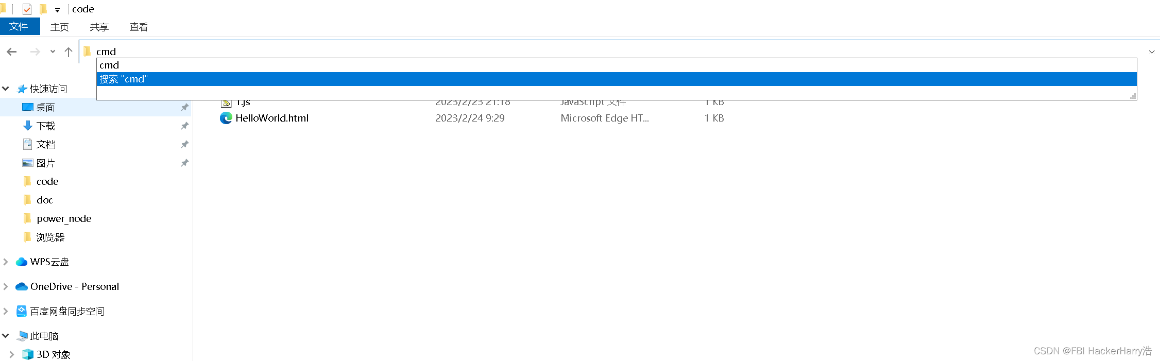Open the code folder in the sidebar

47,181
